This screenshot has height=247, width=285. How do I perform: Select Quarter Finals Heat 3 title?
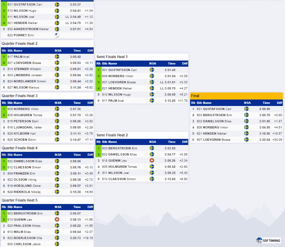pos(20,96)
